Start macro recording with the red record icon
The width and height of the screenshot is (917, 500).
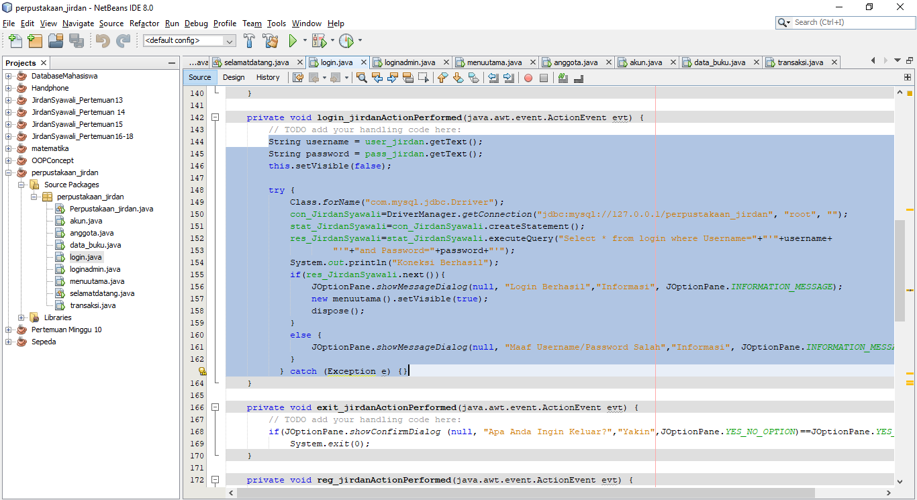point(527,77)
